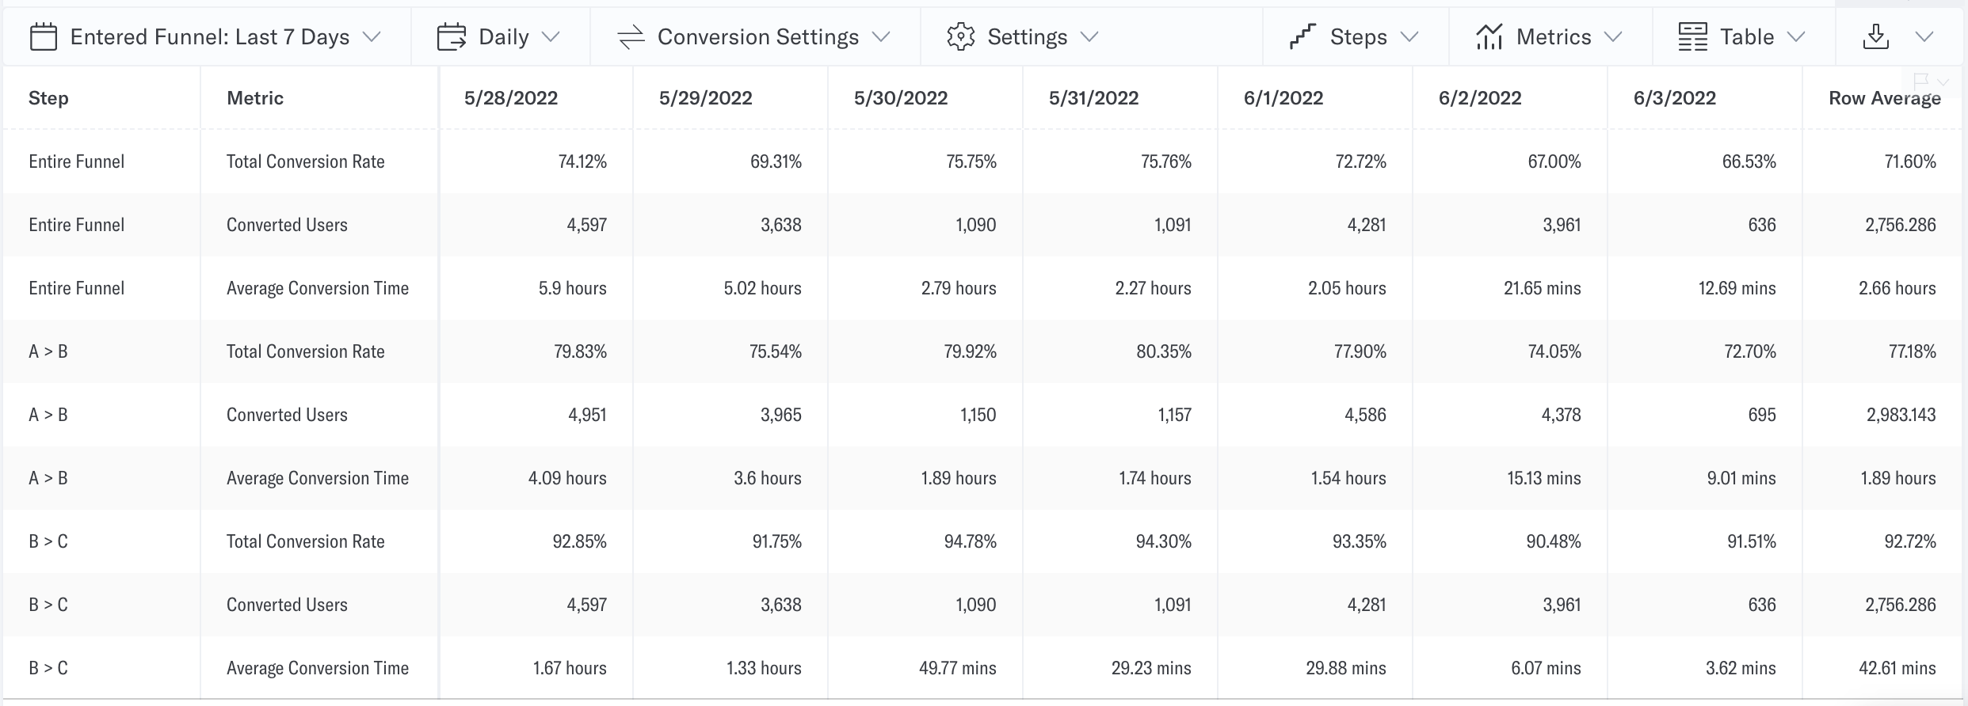
Task: Click the 5/29/2022 column header
Action: (x=706, y=98)
